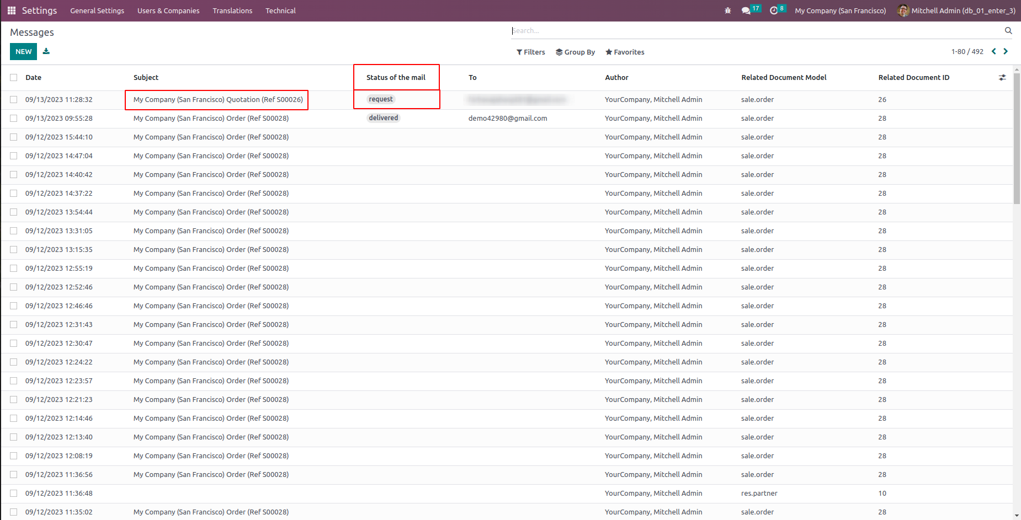Open the Filters dropdown

click(x=531, y=52)
